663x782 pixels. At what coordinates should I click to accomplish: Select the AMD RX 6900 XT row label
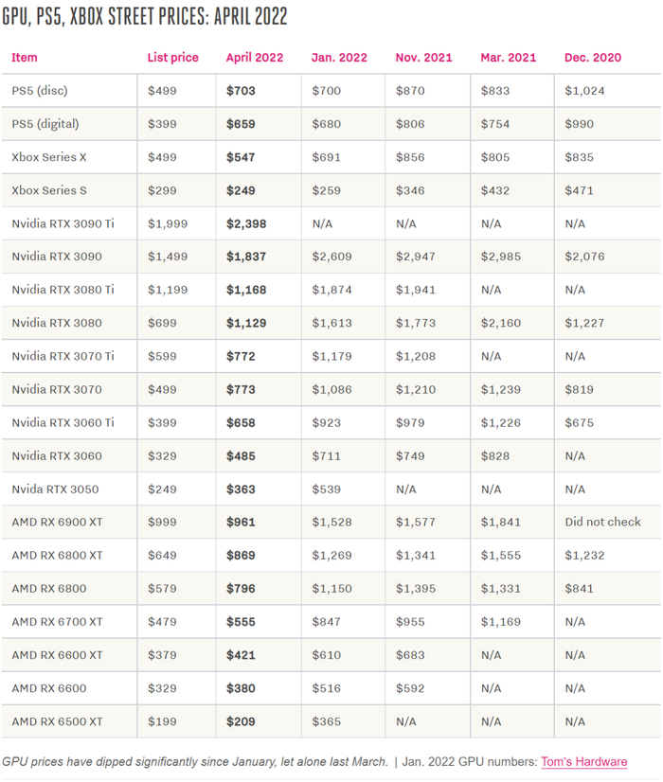click(x=57, y=522)
